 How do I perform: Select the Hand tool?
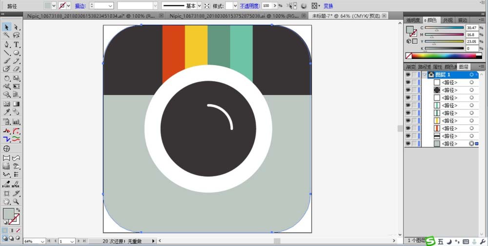coord(7,201)
